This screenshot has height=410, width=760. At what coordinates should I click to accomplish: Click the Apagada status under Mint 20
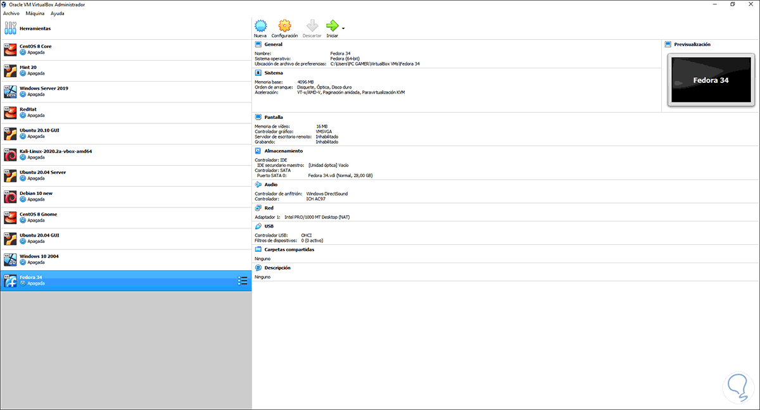coord(36,73)
